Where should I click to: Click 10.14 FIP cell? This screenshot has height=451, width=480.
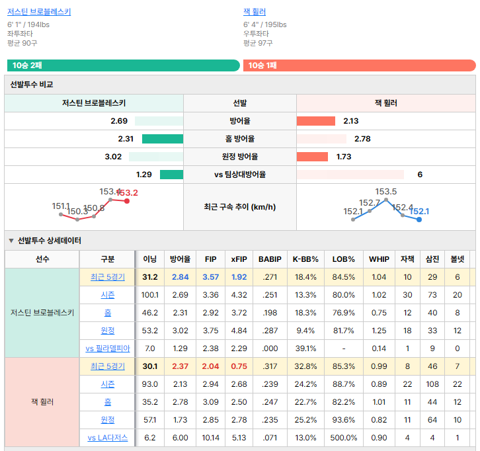tap(211, 438)
